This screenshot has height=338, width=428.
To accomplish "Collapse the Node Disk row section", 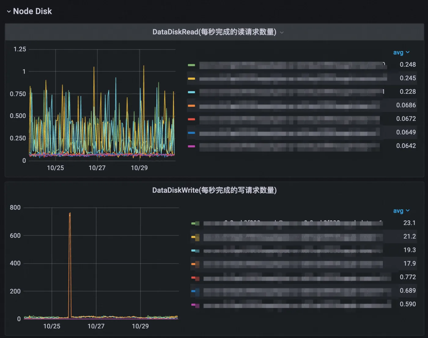I will coord(9,11).
